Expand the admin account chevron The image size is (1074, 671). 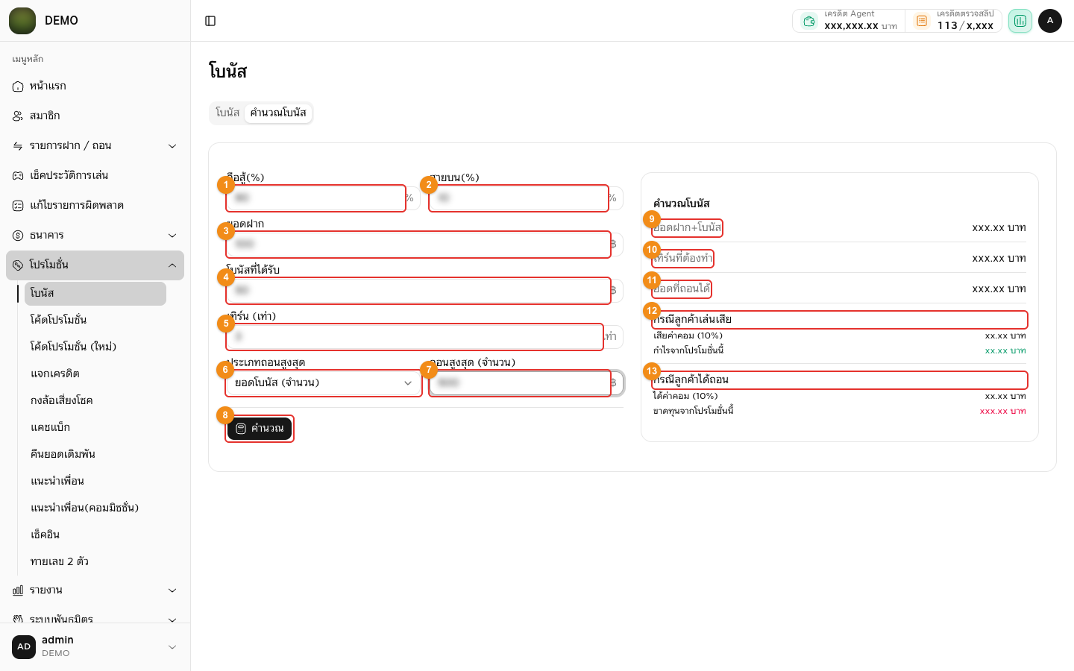[x=172, y=647]
